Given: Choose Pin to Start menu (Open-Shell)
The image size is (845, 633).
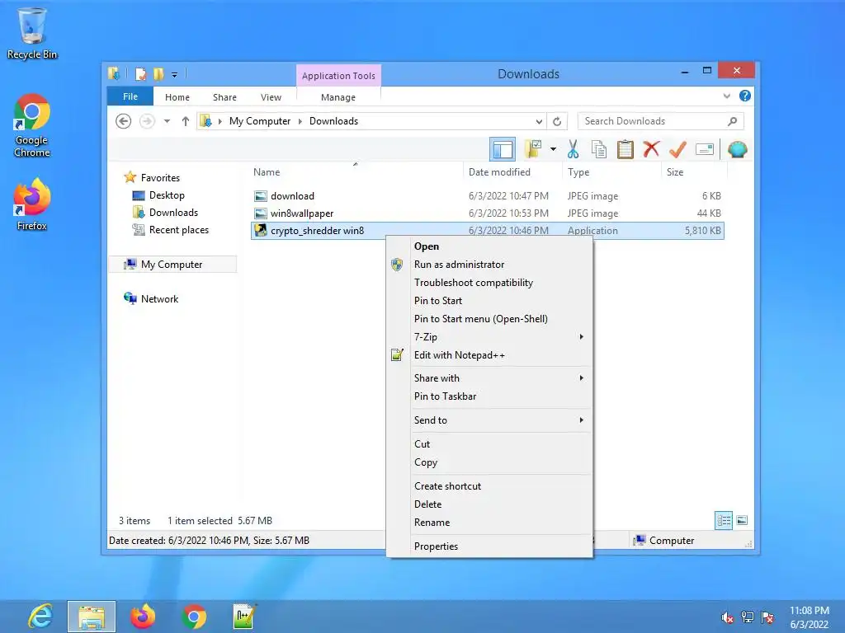Looking at the screenshot, I should 489,319.
